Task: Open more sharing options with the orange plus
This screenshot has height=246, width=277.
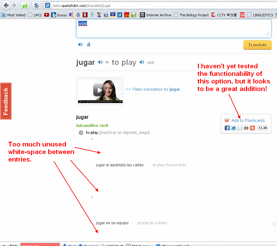Action: [252, 128]
